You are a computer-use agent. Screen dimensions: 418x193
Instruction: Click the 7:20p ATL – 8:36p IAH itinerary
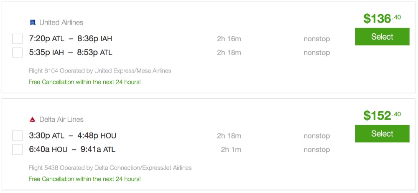(70, 39)
